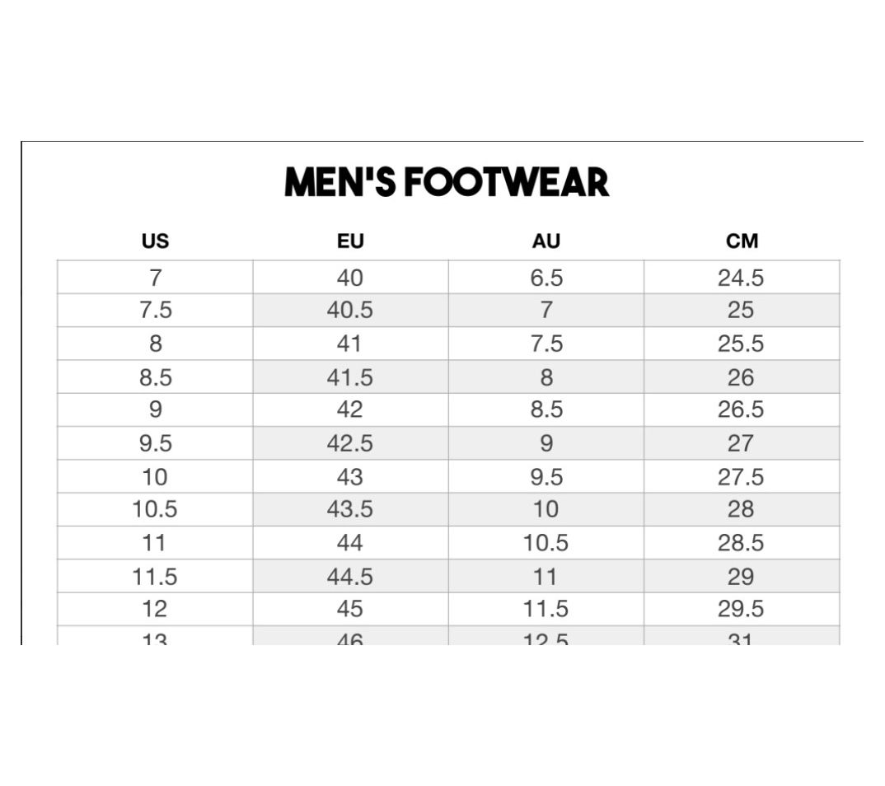Select the 25.5 CM cell
885x786 pixels.
tap(741, 344)
